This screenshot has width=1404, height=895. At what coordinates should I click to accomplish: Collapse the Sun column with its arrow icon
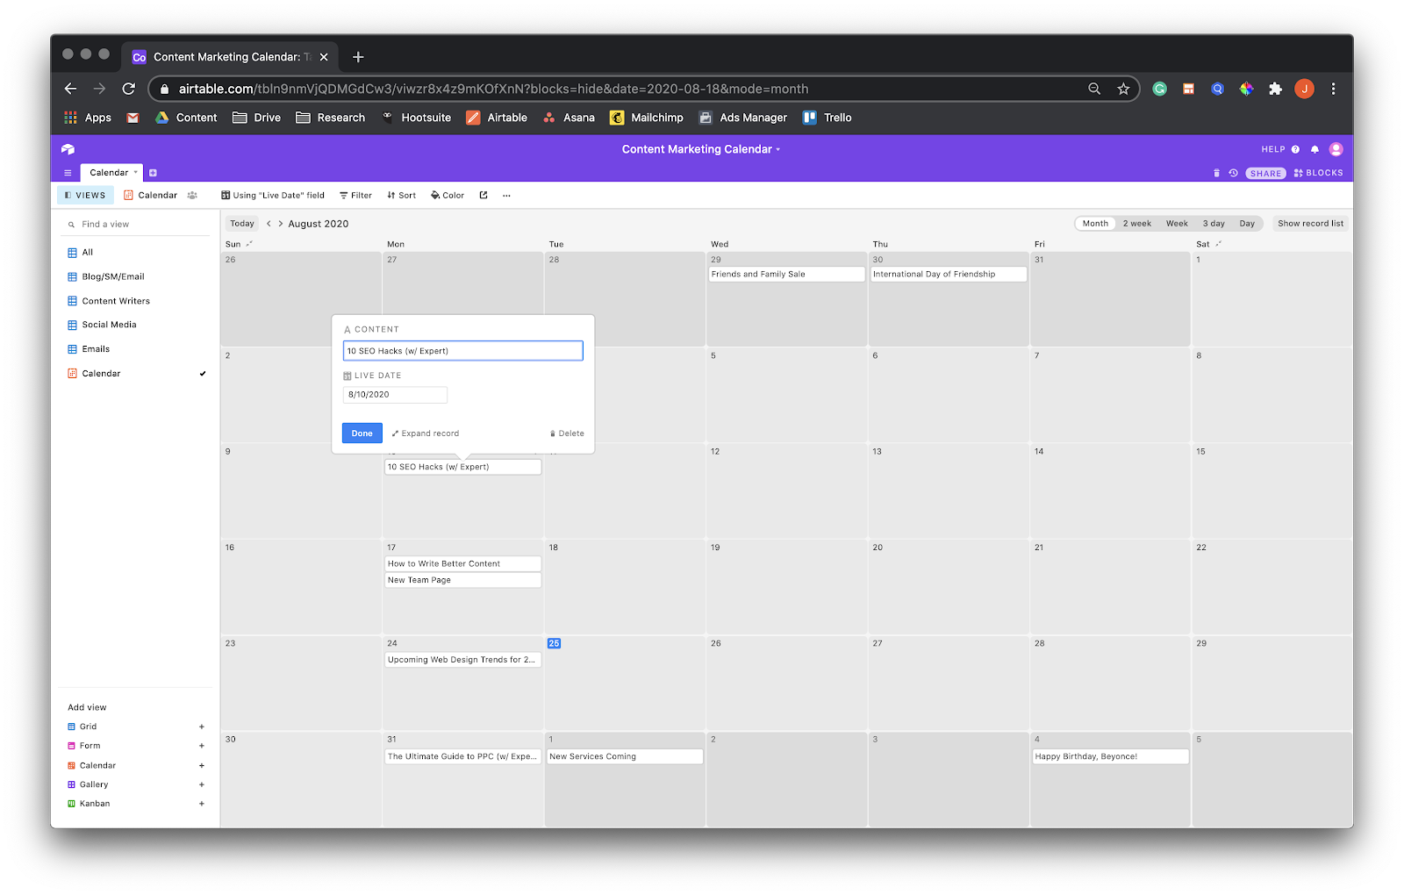tap(249, 244)
